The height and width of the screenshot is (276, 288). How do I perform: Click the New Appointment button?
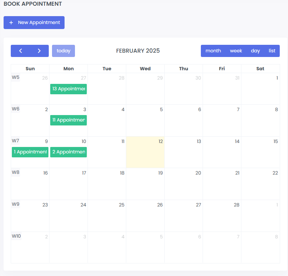[x=34, y=23]
